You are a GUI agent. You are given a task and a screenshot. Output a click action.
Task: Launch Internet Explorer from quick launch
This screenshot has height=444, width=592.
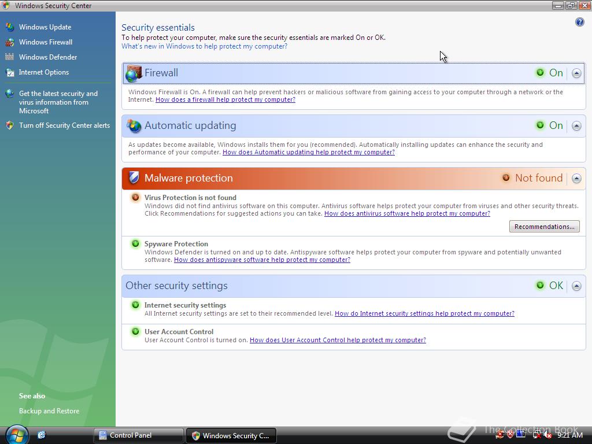[x=42, y=435]
